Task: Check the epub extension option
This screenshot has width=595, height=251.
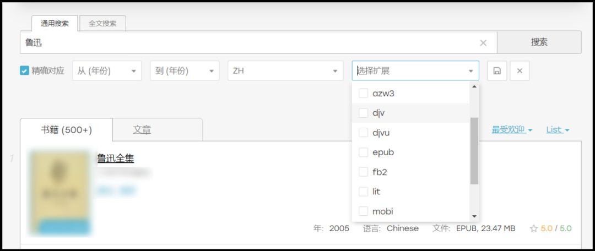Action: coord(364,152)
